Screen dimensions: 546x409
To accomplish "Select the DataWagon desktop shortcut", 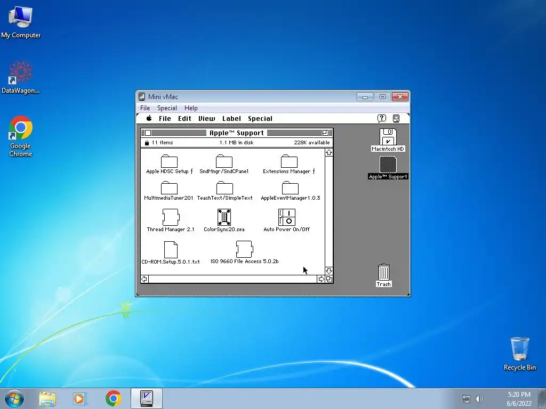I will point(21,78).
